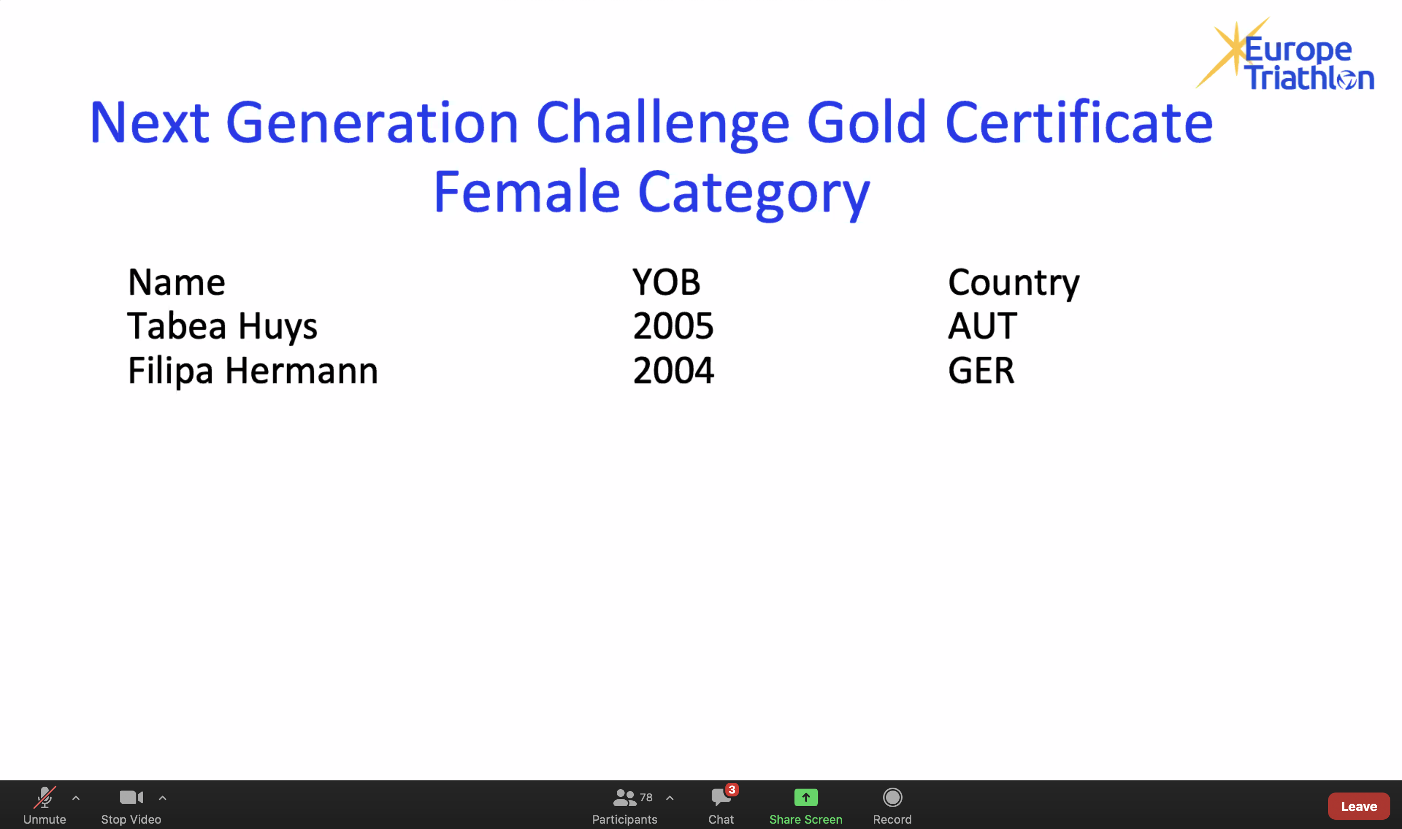Open the Participants panel

(x=624, y=806)
